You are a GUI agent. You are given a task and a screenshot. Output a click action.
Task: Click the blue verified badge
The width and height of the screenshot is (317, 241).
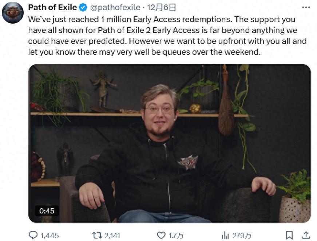click(83, 7)
